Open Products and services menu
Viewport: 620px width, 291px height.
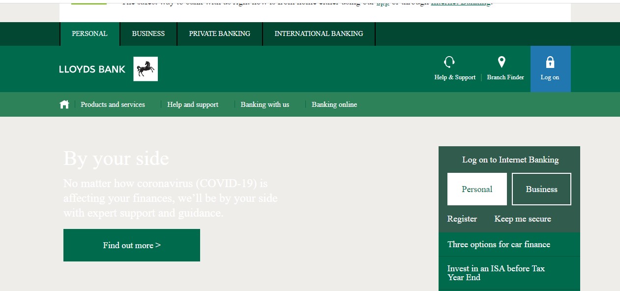[x=113, y=104]
